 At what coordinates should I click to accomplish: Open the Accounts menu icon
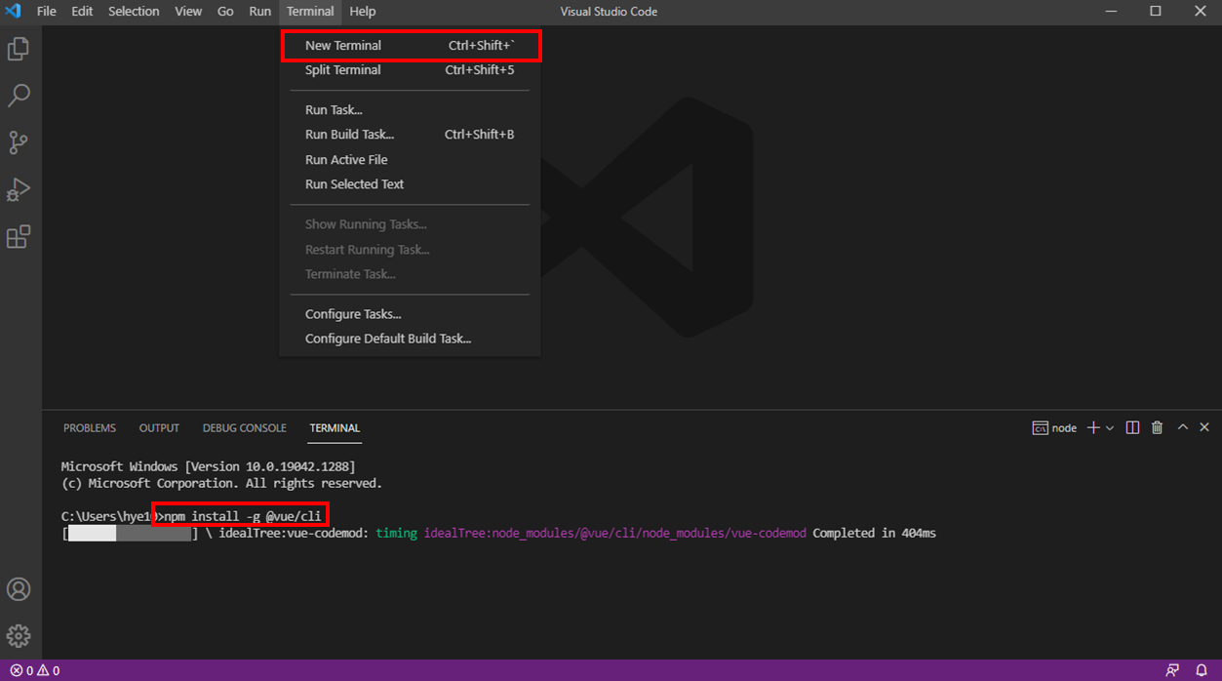click(x=19, y=589)
